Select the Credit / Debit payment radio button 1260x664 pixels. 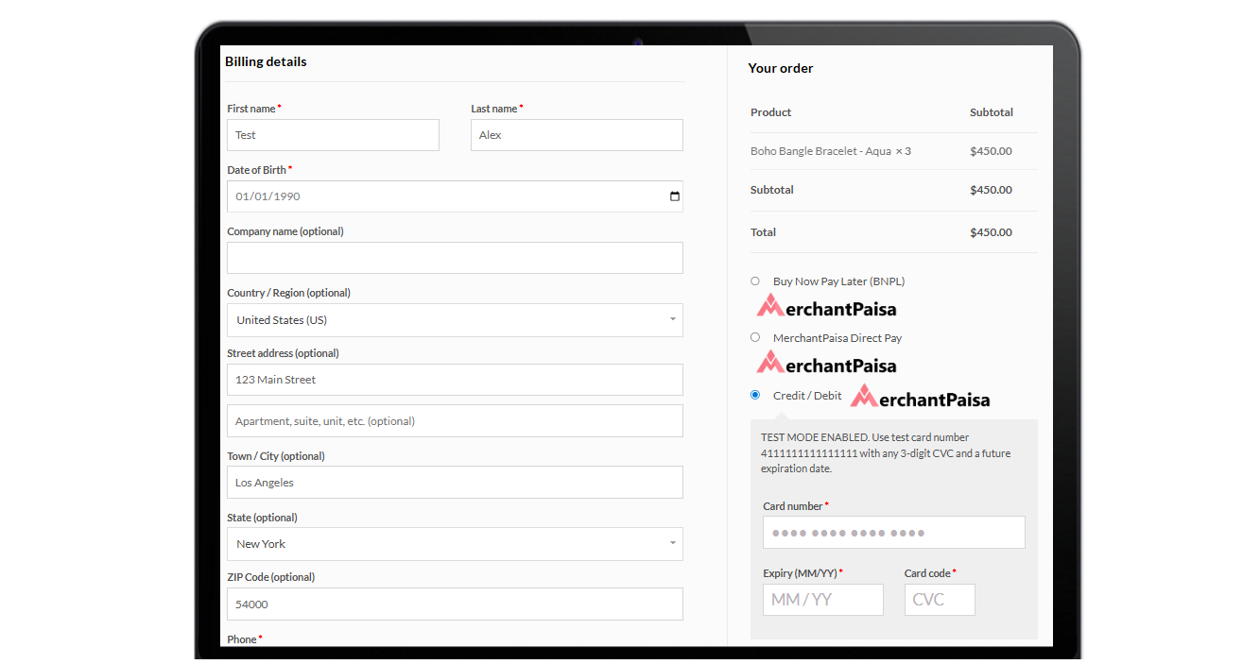(x=755, y=395)
